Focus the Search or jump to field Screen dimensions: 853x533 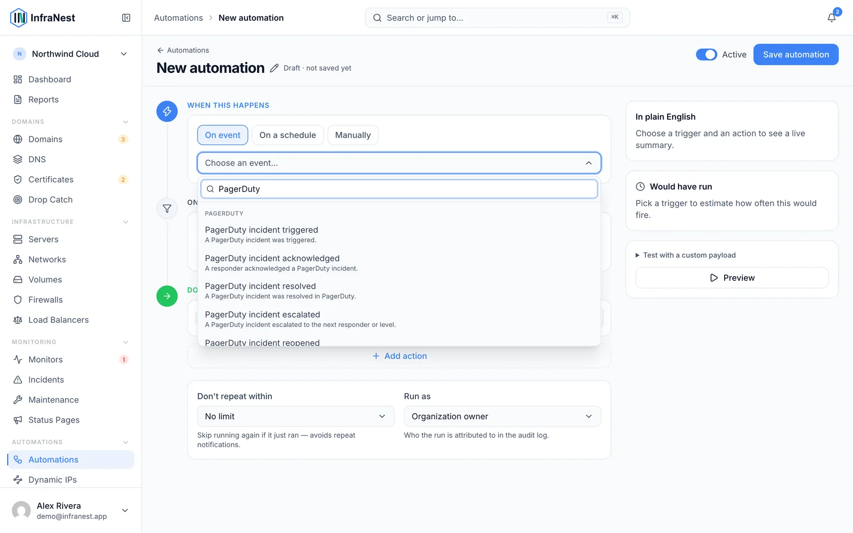coord(497,18)
